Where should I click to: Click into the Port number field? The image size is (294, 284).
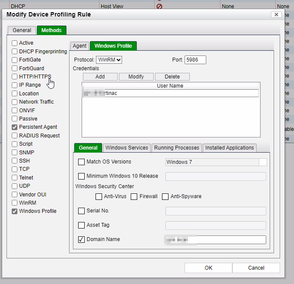tap(195, 59)
